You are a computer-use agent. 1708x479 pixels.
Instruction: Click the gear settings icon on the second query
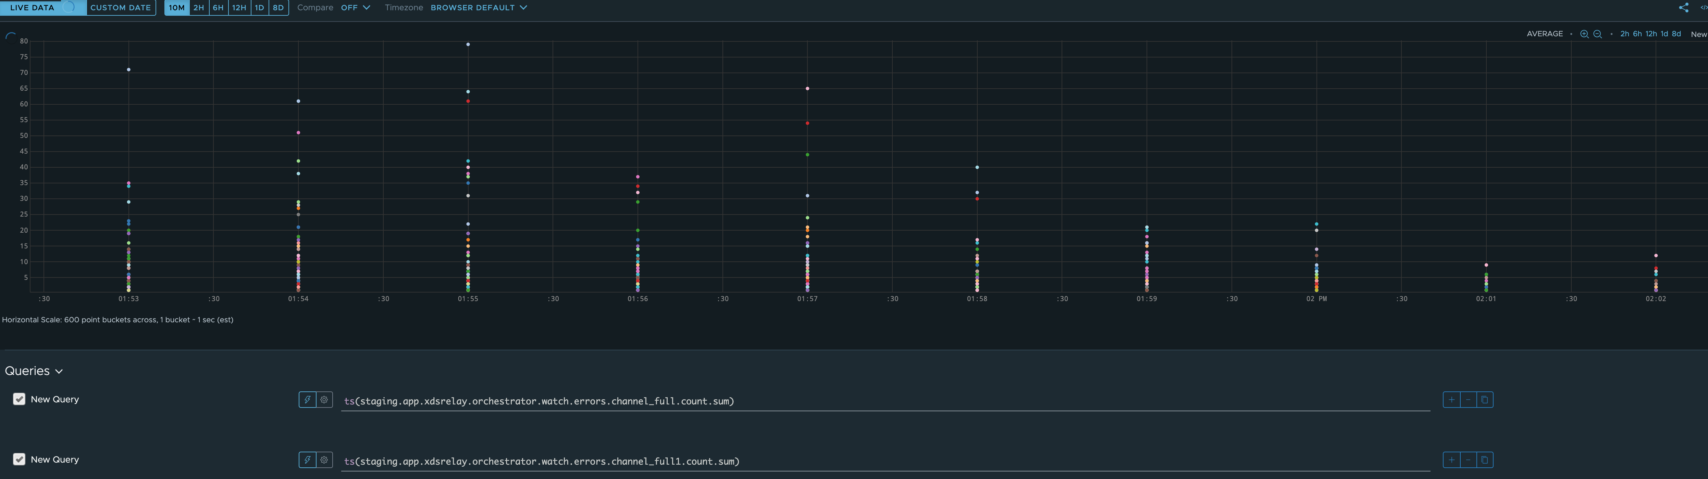coord(324,460)
